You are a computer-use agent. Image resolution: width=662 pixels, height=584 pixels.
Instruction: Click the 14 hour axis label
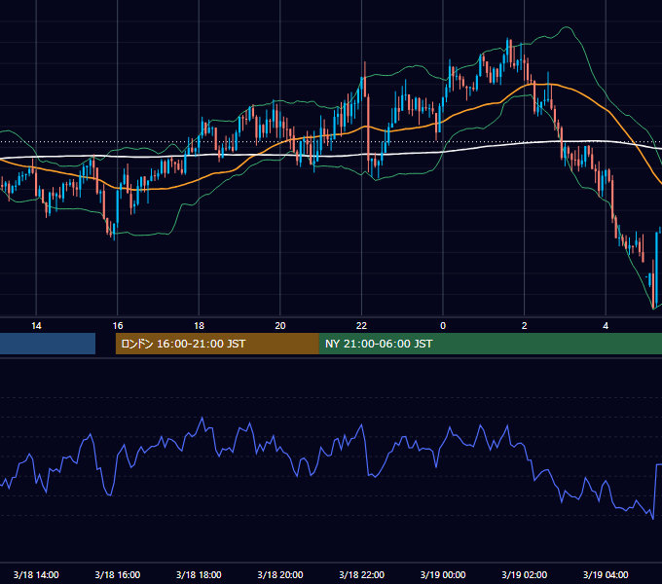pos(36,326)
